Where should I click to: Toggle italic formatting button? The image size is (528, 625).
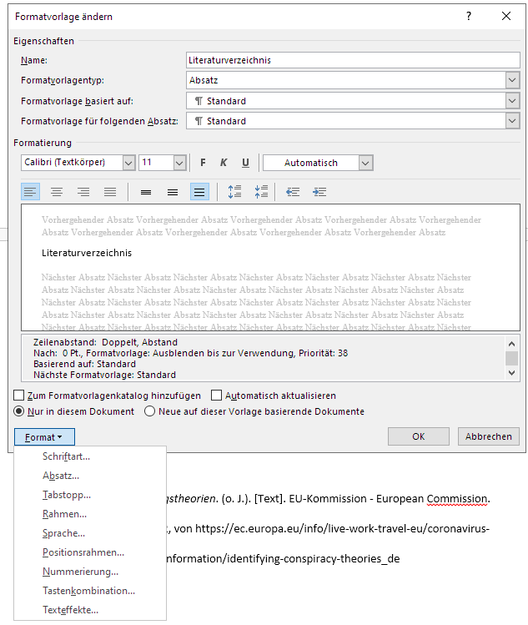(x=224, y=163)
